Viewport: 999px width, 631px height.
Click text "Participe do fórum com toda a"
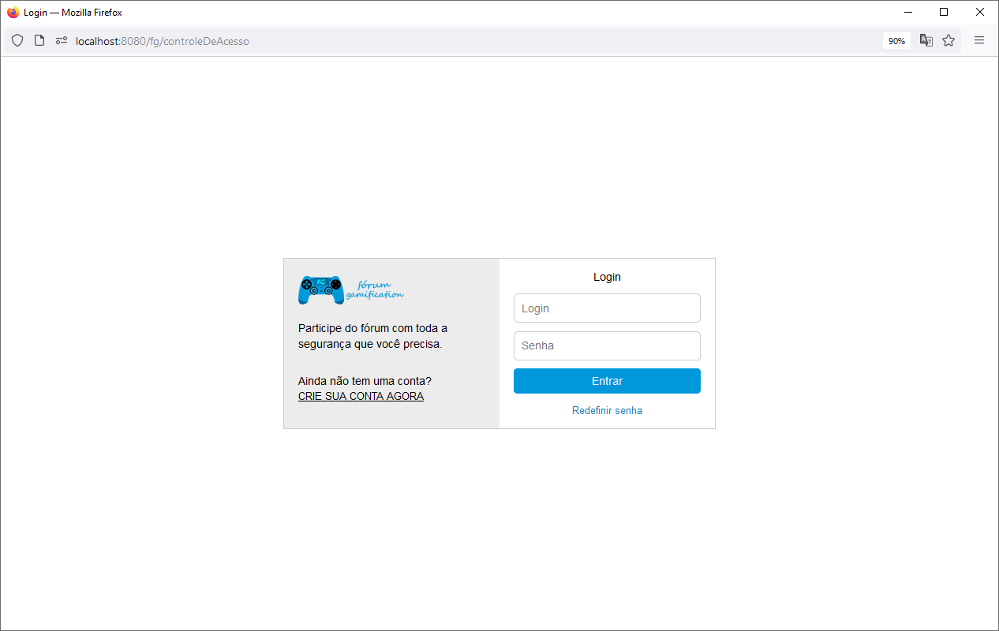[x=372, y=328]
